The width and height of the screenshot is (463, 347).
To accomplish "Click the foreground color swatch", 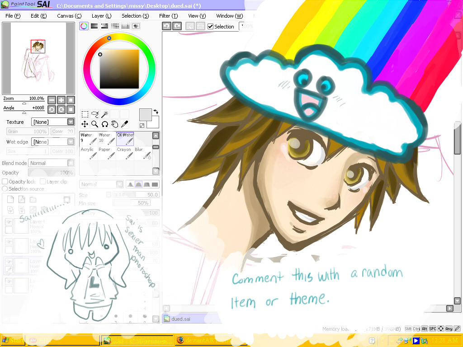I will point(145,114).
